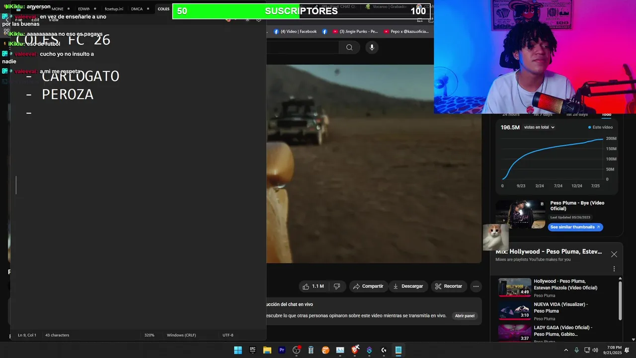The image size is (636, 358).
Task: Launch Epic Games from the taskbar
Action: pos(252,350)
